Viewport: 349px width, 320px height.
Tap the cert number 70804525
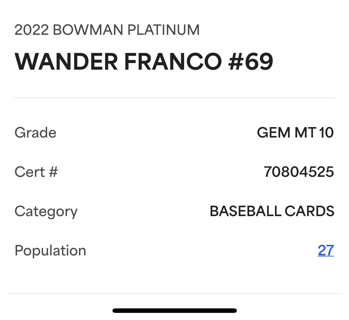click(x=299, y=172)
